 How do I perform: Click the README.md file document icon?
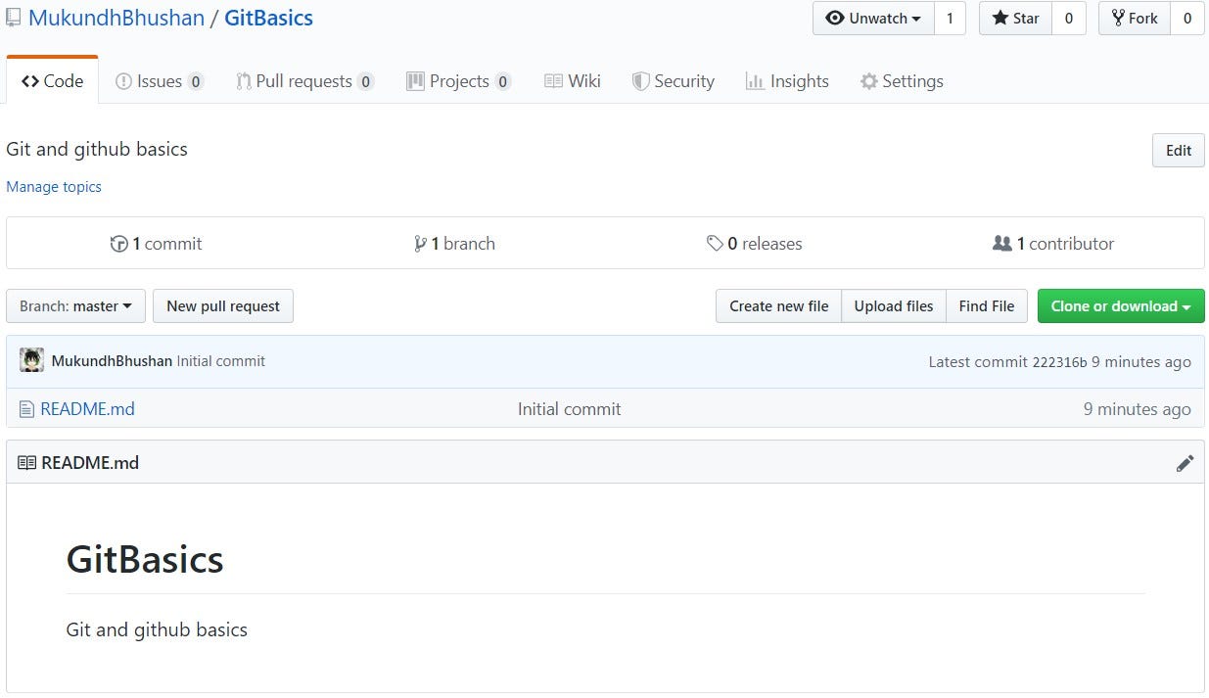[x=26, y=409]
